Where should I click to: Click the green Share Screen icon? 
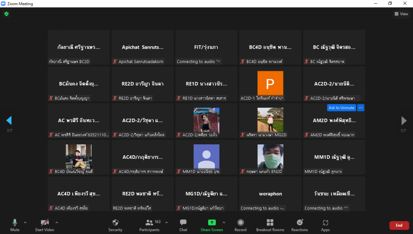pos(212,222)
